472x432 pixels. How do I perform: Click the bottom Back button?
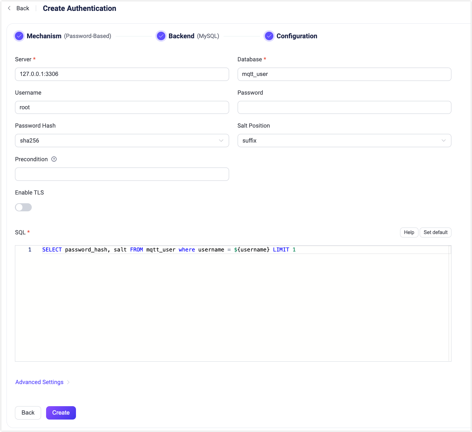coord(28,413)
